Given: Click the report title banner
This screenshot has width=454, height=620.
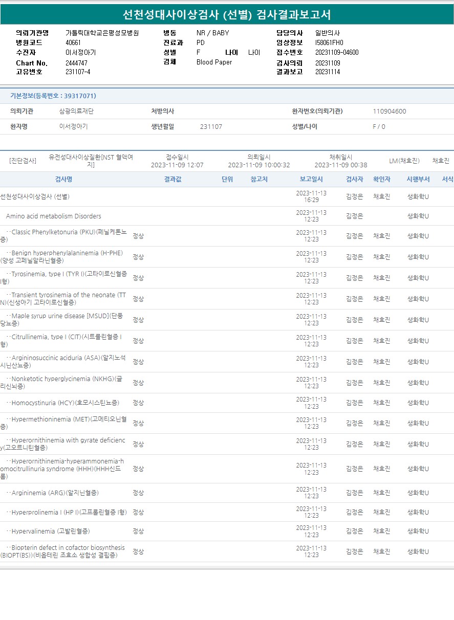Looking at the screenshot, I should (227, 14).
